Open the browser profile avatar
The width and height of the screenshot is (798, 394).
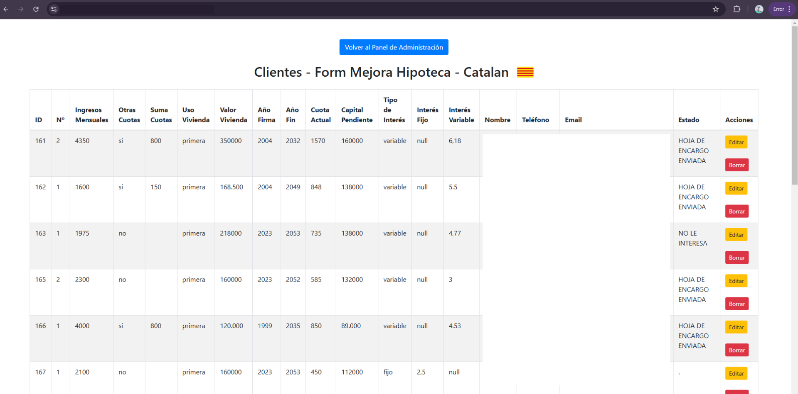coord(759,9)
